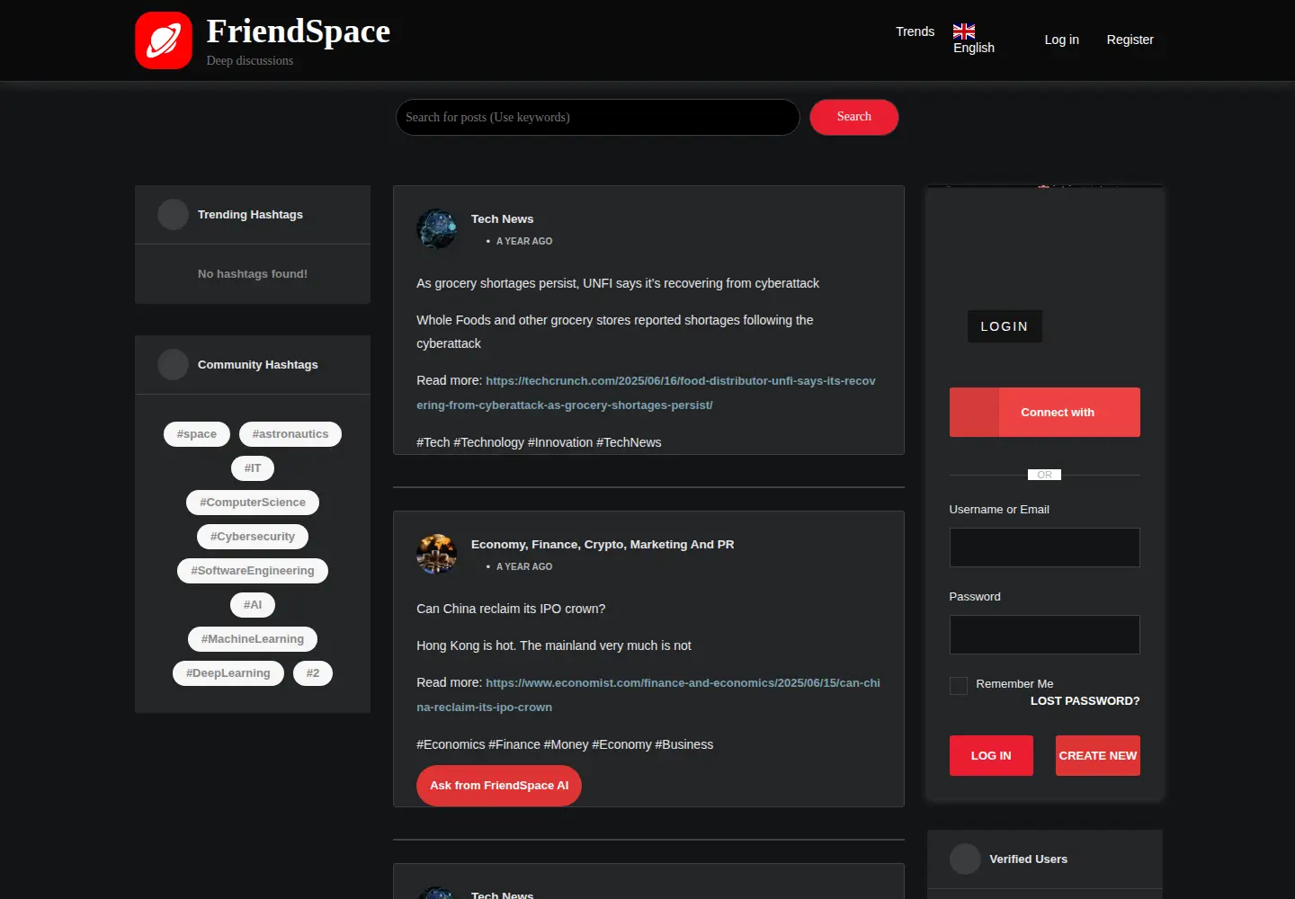Viewport: 1295px width, 899px height.
Task: Select the #AI hashtag
Action: (253, 605)
